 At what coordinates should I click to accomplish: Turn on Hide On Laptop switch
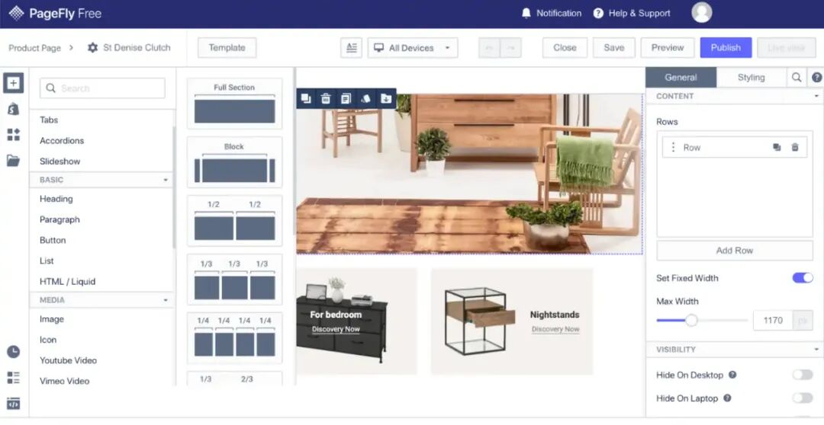click(803, 398)
